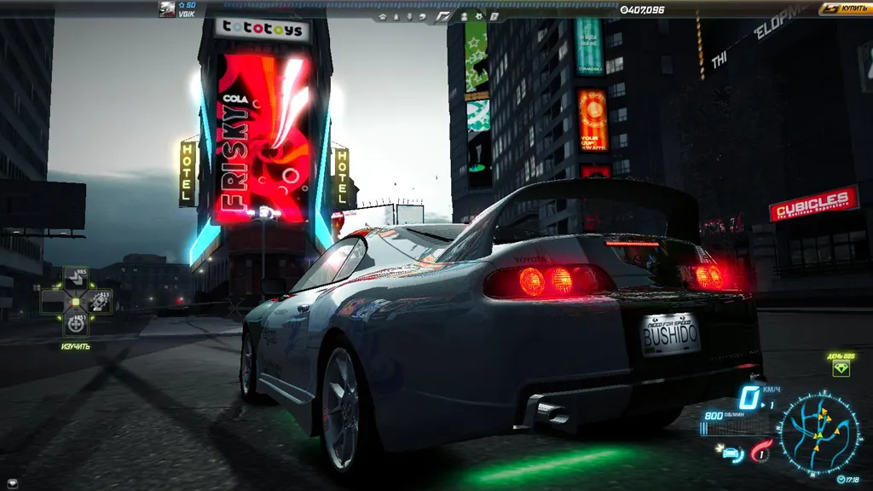Click the car damage status icon
This screenshot has height=491, width=873.
pos(730,453)
